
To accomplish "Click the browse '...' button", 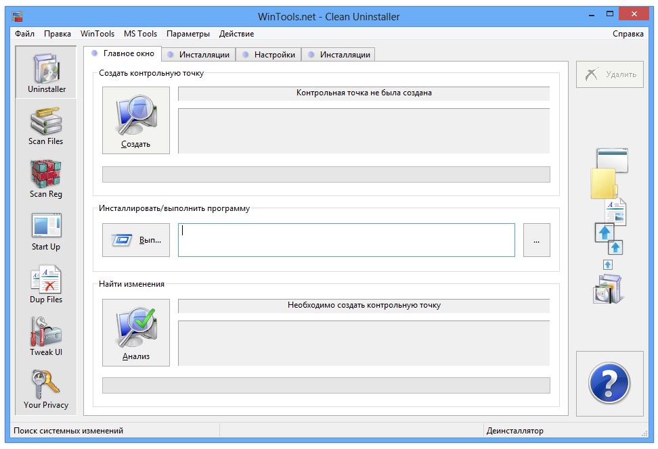I will pos(536,240).
